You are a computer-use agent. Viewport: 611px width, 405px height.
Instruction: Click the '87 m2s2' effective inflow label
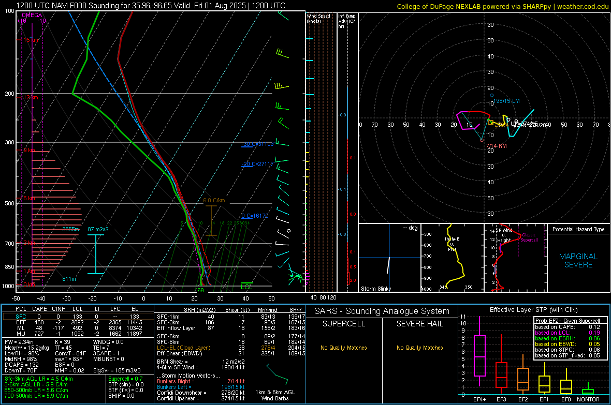click(x=98, y=229)
